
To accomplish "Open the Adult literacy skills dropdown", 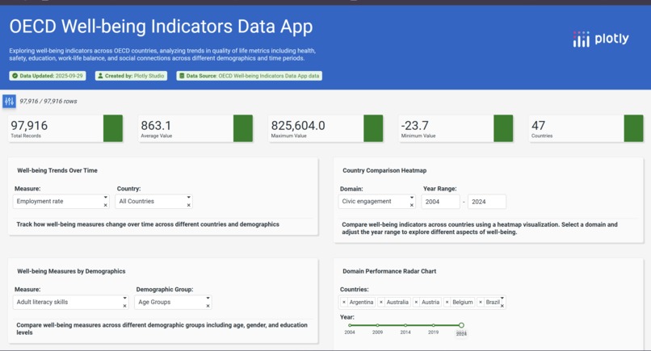I will (x=124, y=299).
